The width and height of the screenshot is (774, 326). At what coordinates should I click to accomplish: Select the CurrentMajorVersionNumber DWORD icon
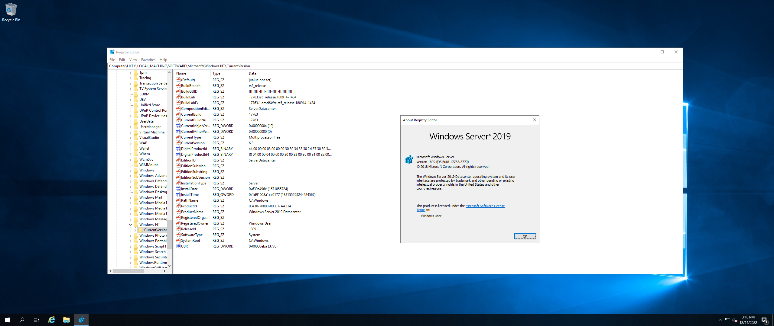(178, 126)
